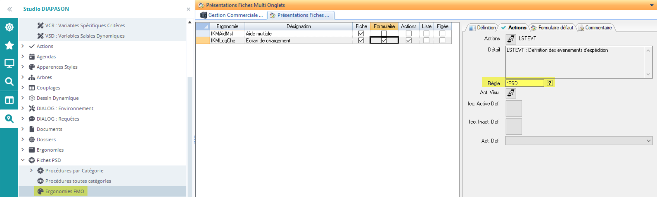Image resolution: width=657 pixels, height=197 pixels.
Task: Collapse the Fiches PSD tree node
Action: pyautogui.click(x=23, y=160)
